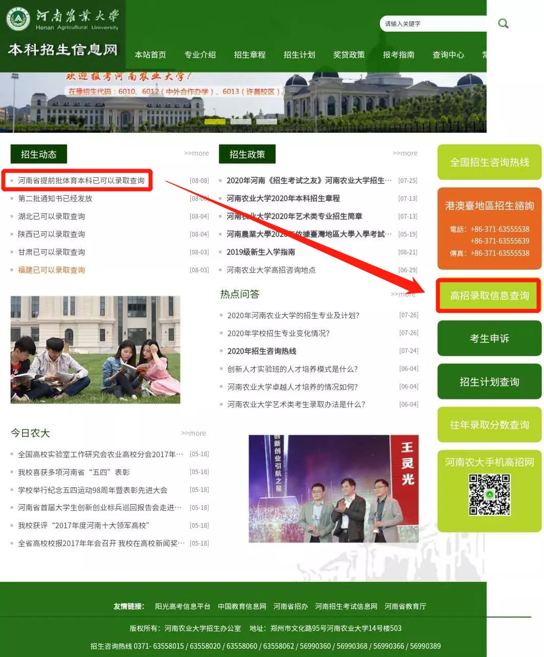Open 往年录取分数查询
The image size is (544, 657).
[489, 425]
